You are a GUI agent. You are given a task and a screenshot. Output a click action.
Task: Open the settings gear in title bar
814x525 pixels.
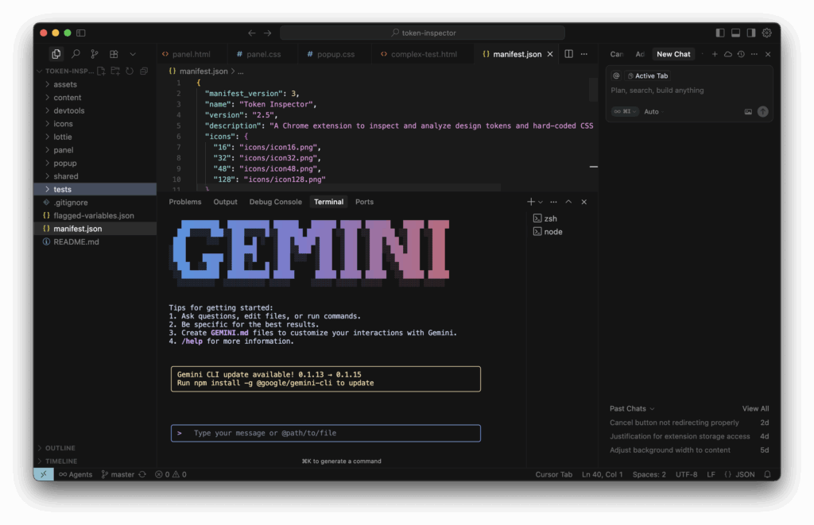[x=766, y=33]
